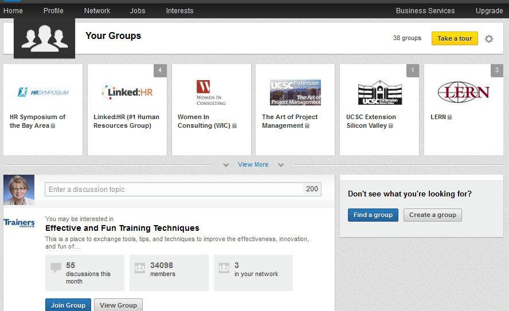Click lock icon beside Art of Project Management
The image size is (509, 311).
pos(307,126)
